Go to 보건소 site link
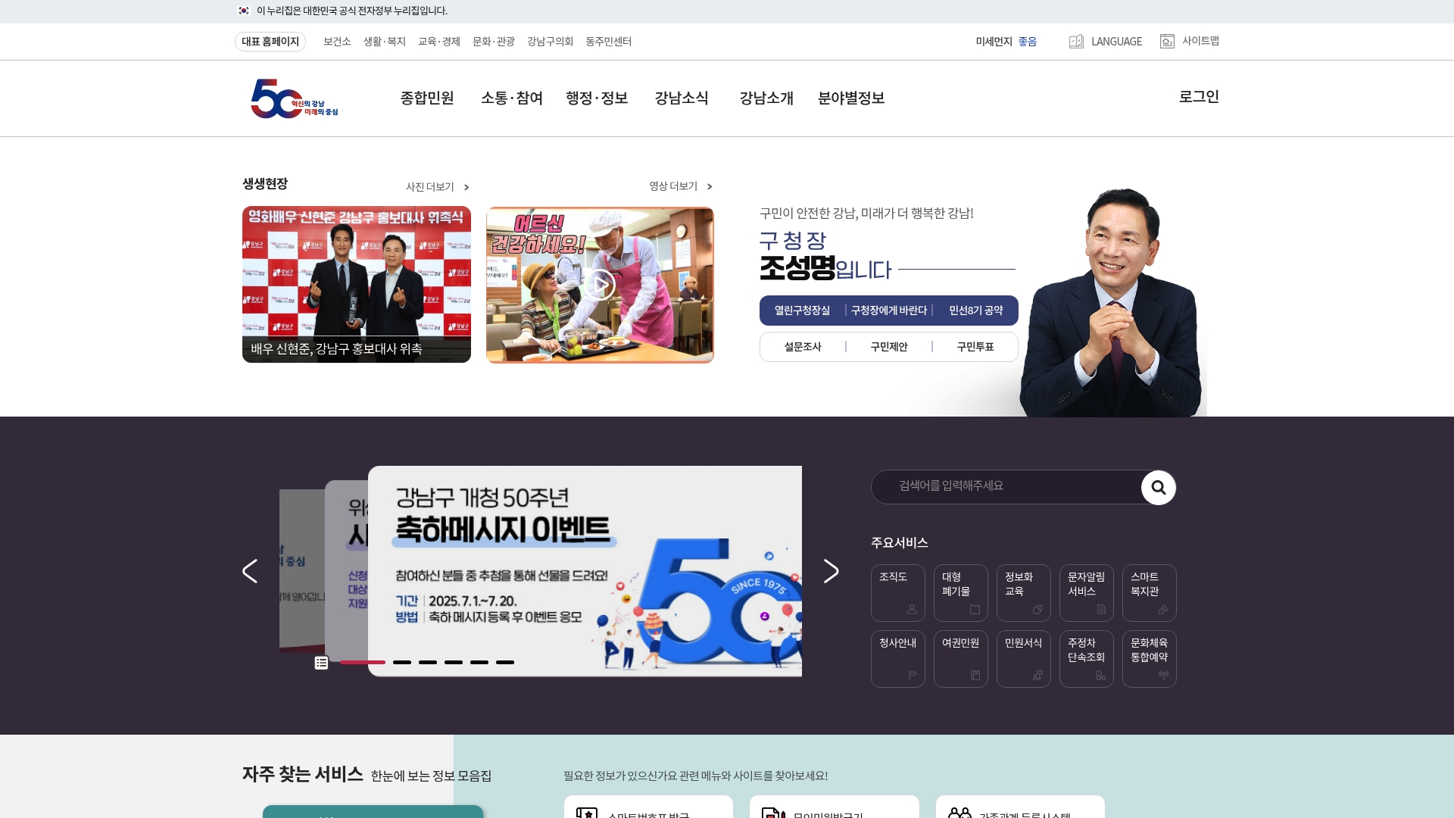 (337, 42)
